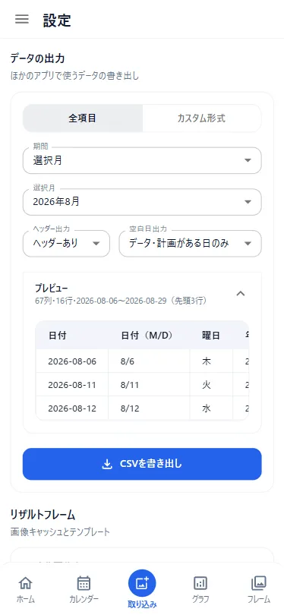Image resolution: width=284 pixels, height=615 pixels.
Task: Click the データの出力 heading
Action: [x=37, y=58]
